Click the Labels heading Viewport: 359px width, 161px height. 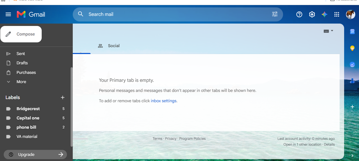click(x=13, y=97)
